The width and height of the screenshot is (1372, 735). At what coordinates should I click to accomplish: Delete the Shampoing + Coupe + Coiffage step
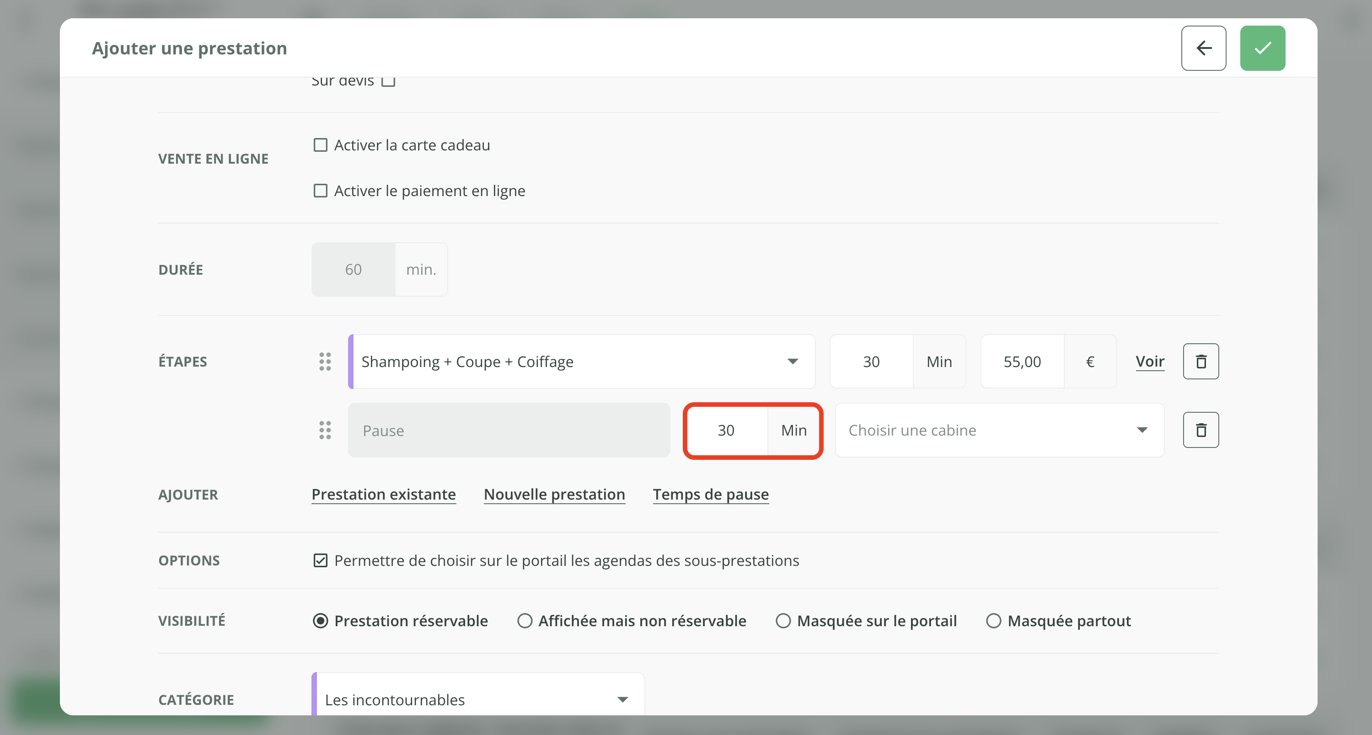pos(1200,362)
